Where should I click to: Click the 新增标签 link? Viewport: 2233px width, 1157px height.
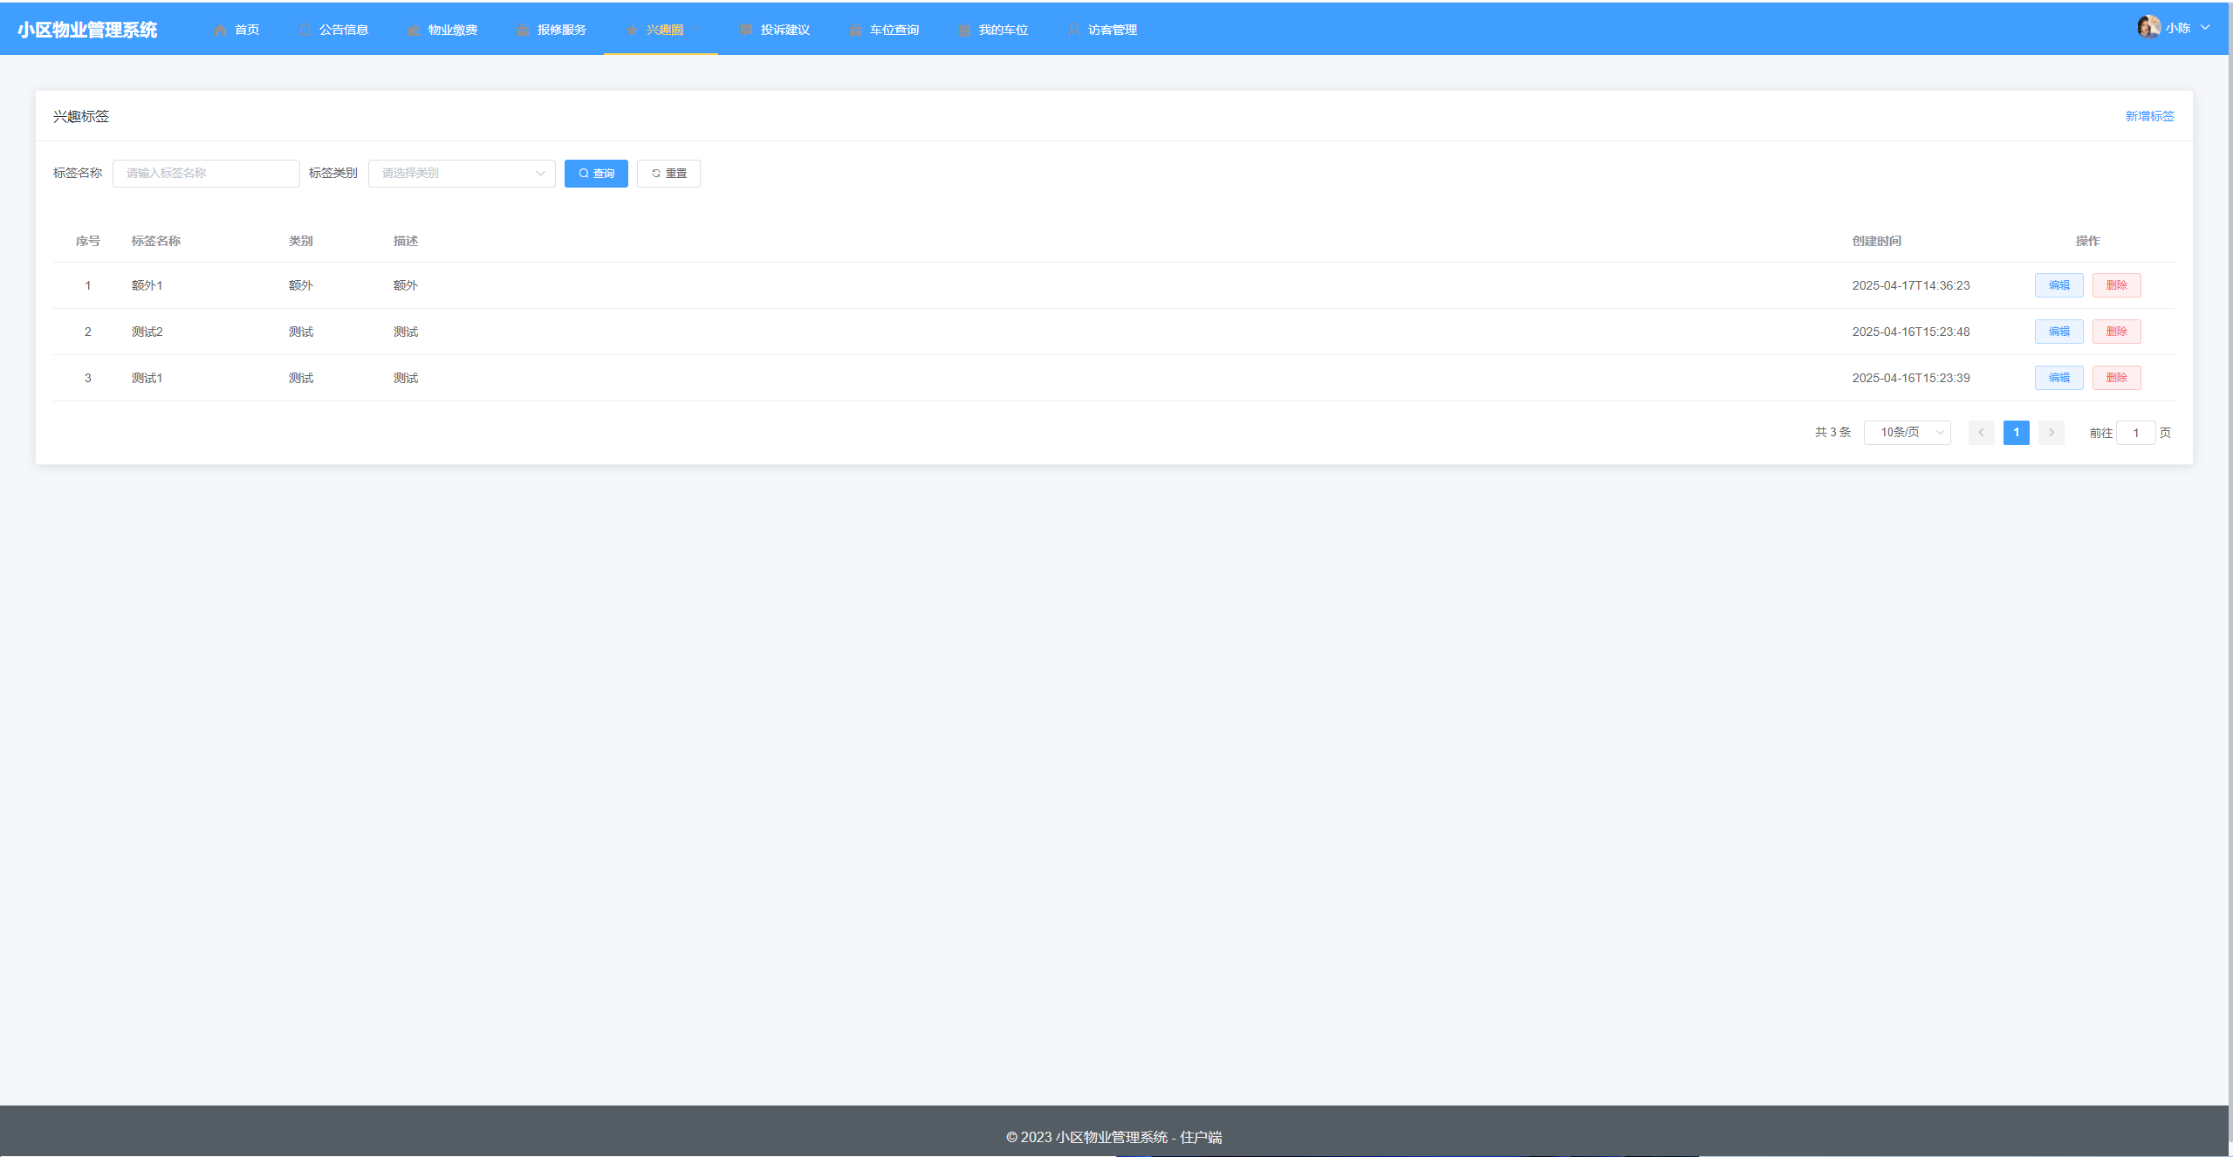(2149, 116)
